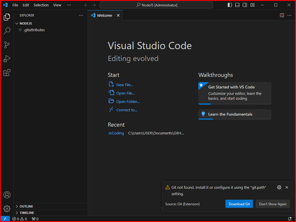Open Explorer Views and More Actions ellipsis
The height and width of the screenshot is (222, 296).
[x=81, y=15]
